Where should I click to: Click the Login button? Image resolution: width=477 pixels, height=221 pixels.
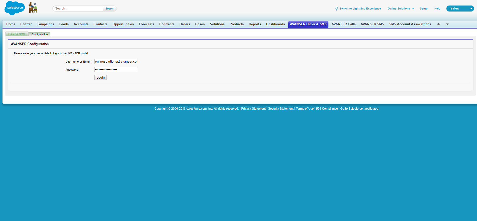(101, 78)
